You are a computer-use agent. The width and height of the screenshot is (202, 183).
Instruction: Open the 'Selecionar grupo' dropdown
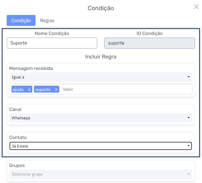point(101,174)
